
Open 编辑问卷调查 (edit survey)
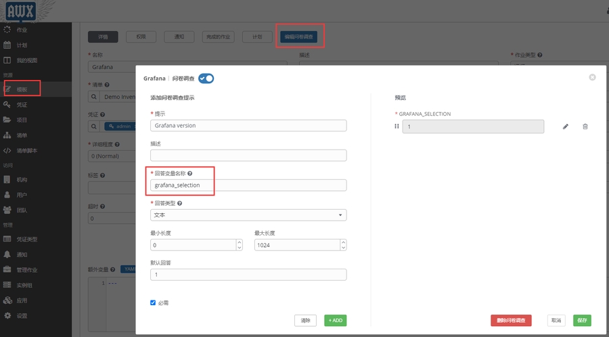pos(298,37)
